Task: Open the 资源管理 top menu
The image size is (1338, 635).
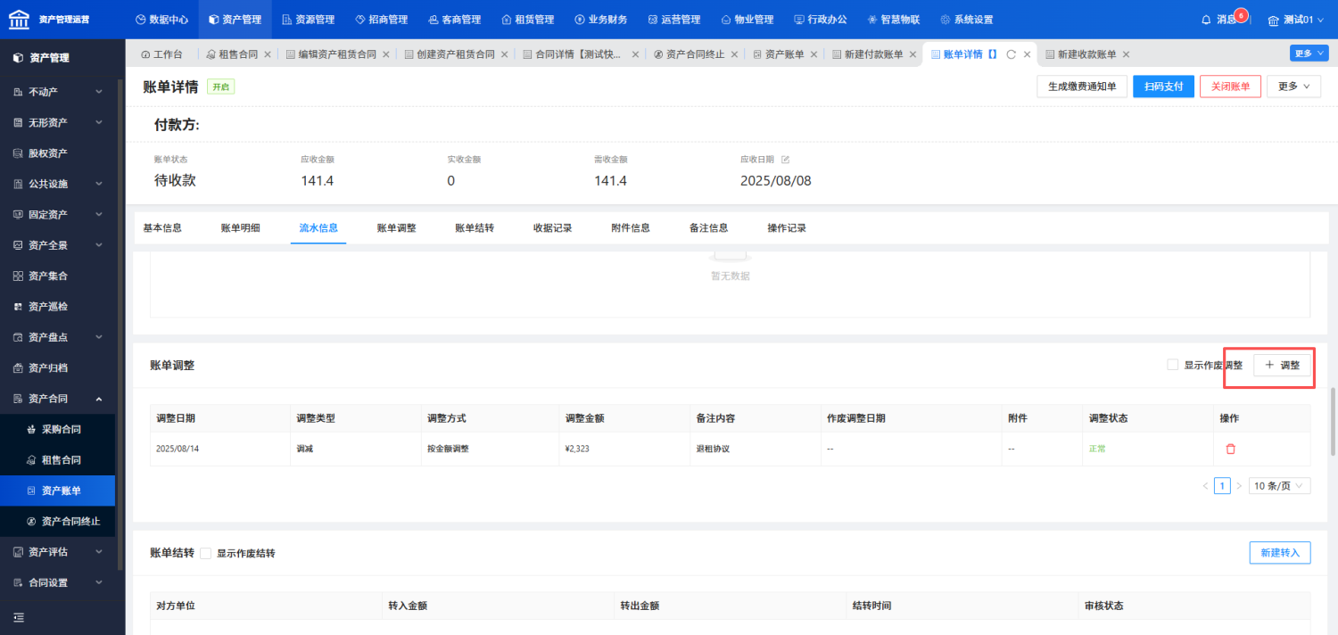Action: [309, 20]
